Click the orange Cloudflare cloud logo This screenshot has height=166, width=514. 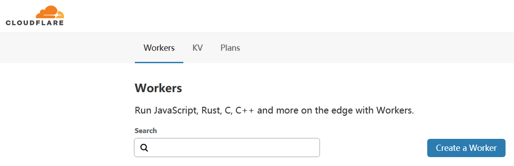tap(50, 12)
